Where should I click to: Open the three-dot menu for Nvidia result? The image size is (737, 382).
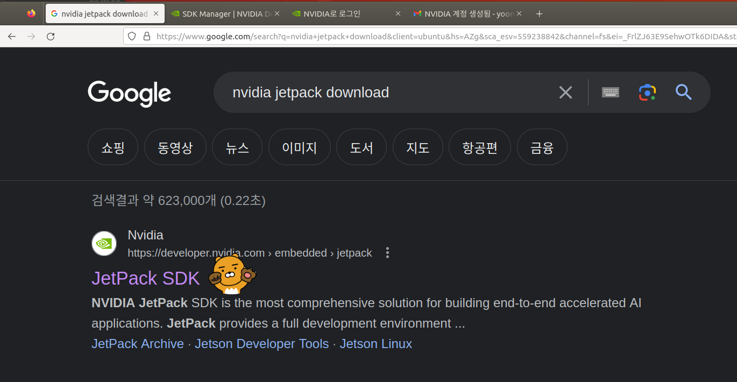coord(387,253)
